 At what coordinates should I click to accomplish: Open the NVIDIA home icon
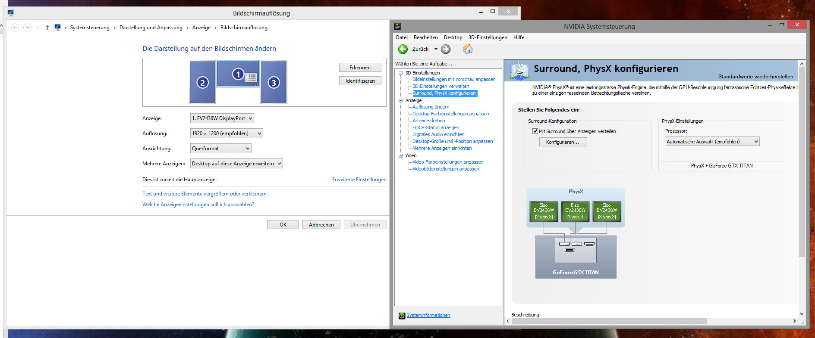point(468,49)
